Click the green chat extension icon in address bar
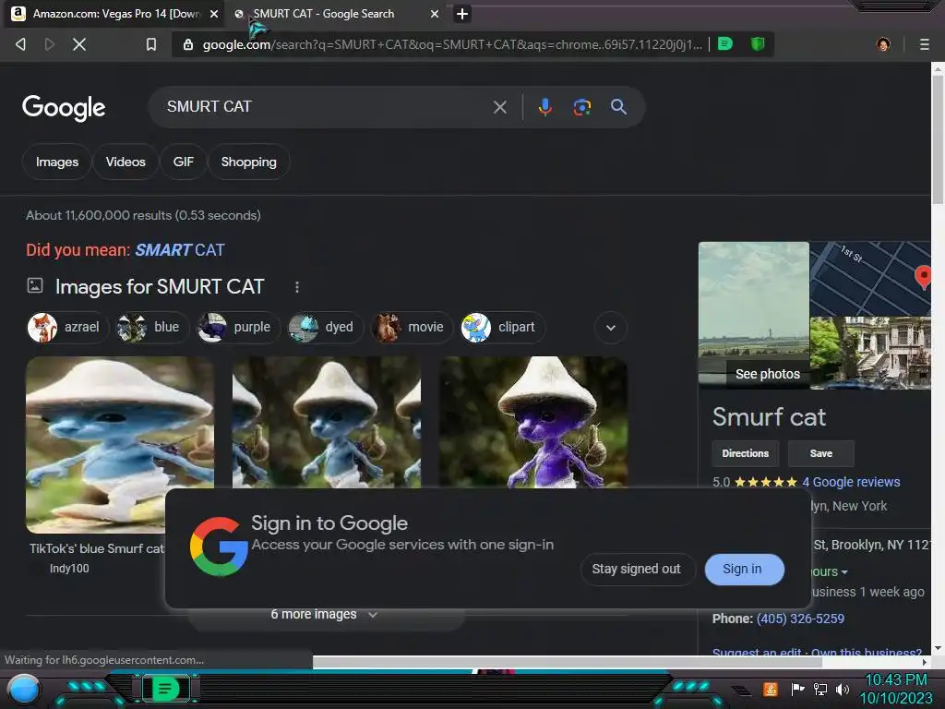The width and height of the screenshot is (945, 709). 725,43
